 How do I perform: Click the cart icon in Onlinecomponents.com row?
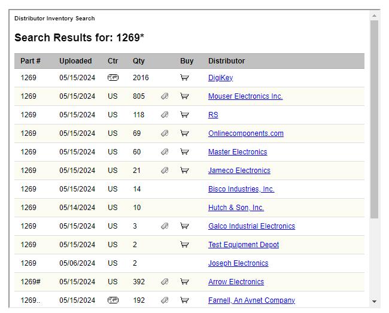[x=184, y=133]
